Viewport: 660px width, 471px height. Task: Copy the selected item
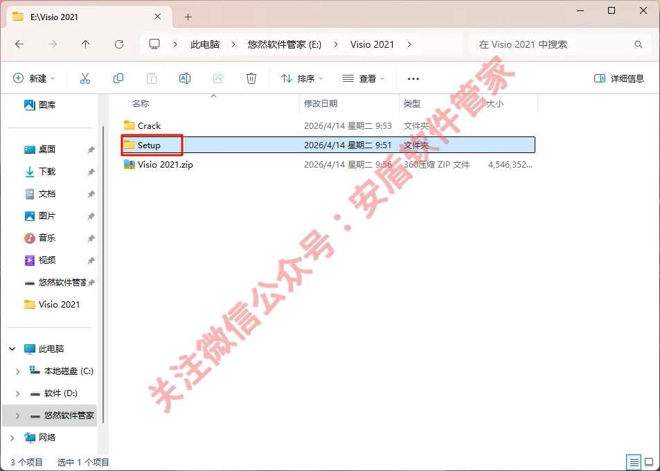(x=118, y=78)
